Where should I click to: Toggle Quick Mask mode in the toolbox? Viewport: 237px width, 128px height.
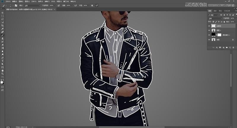point(2,87)
